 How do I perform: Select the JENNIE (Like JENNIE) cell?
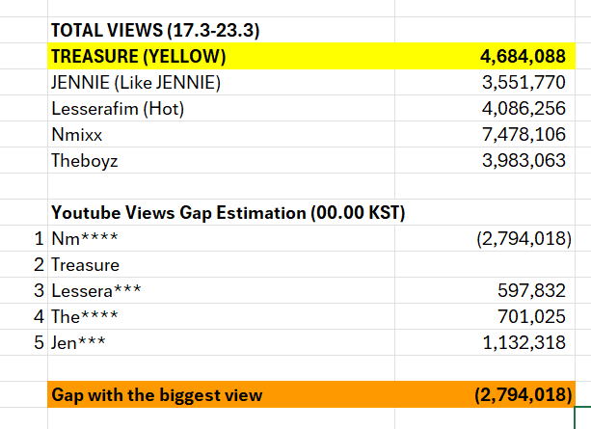221,82
